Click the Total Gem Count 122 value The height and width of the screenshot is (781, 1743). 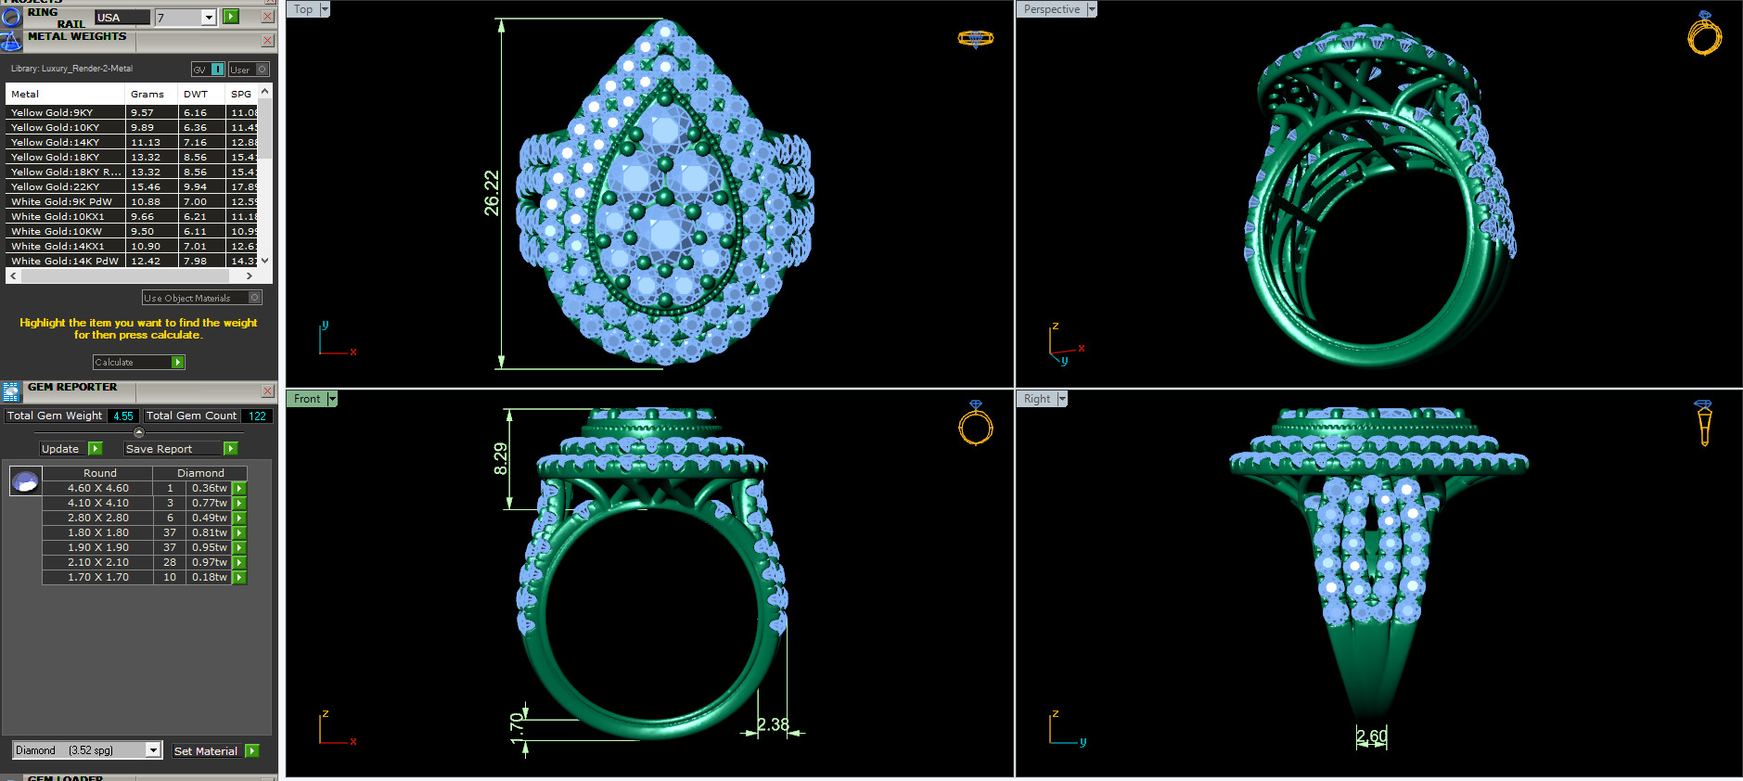click(257, 416)
